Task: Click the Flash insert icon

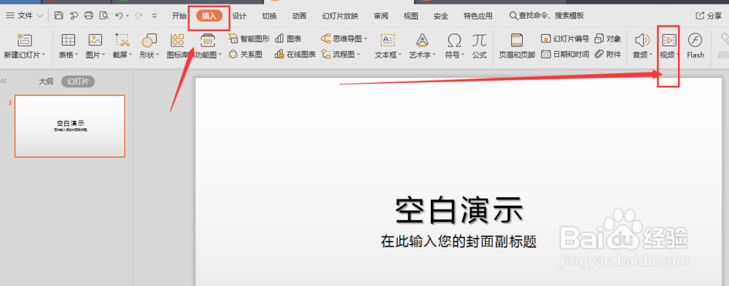Action: (x=695, y=41)
